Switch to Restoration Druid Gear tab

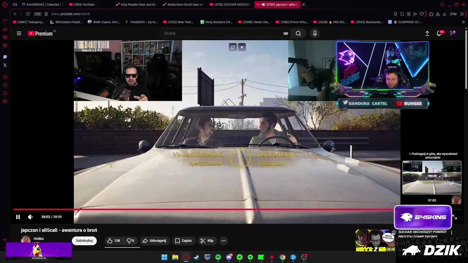tap(183, 4)
